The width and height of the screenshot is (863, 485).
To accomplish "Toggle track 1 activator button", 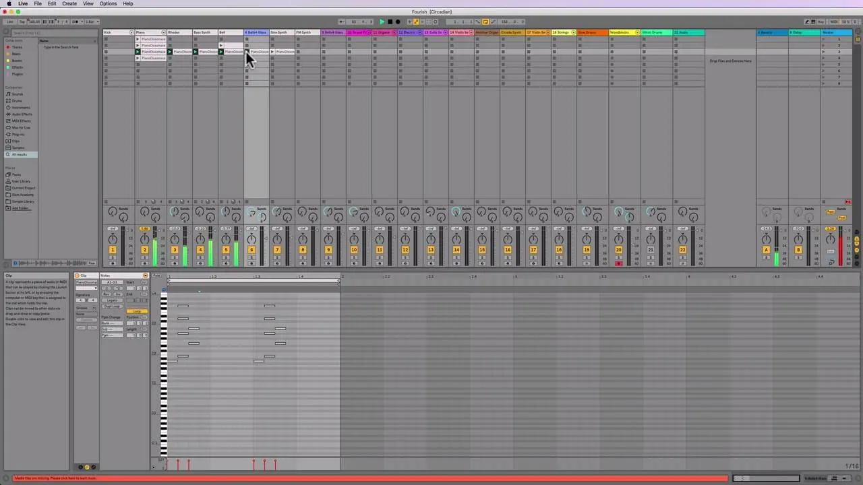I will (113, 250).
